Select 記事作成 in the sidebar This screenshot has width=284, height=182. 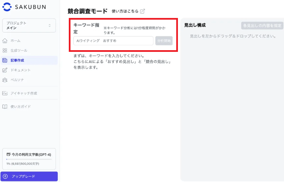coord(29,60)
